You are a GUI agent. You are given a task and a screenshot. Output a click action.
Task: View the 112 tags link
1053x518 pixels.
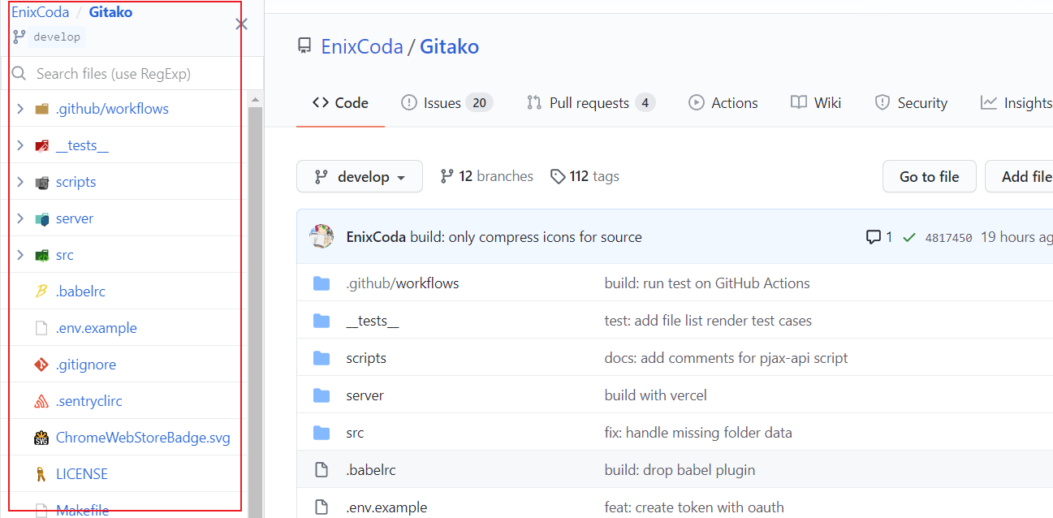click(x=585, y=176)
